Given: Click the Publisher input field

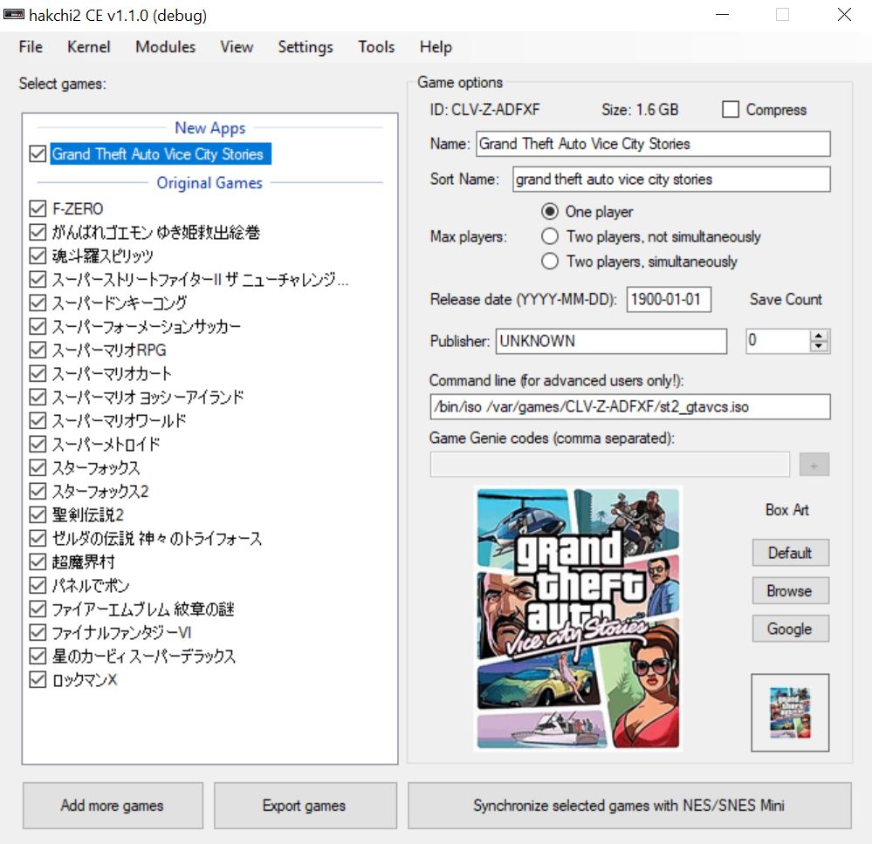Looking at the screenshot, I should (611, 341).
